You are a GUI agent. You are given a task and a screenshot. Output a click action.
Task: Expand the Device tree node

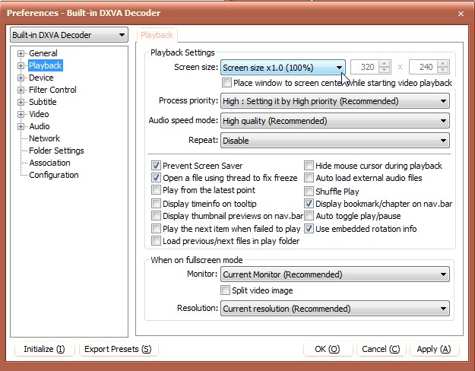21,78
